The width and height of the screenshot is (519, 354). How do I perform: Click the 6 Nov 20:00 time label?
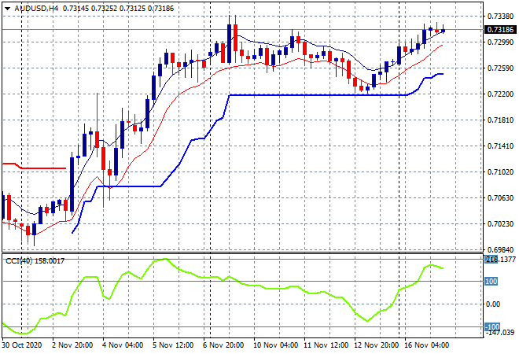tap(223, 345)
